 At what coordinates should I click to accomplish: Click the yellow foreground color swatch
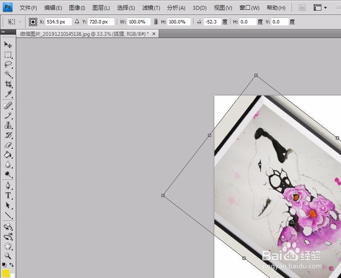coord(6,273)
